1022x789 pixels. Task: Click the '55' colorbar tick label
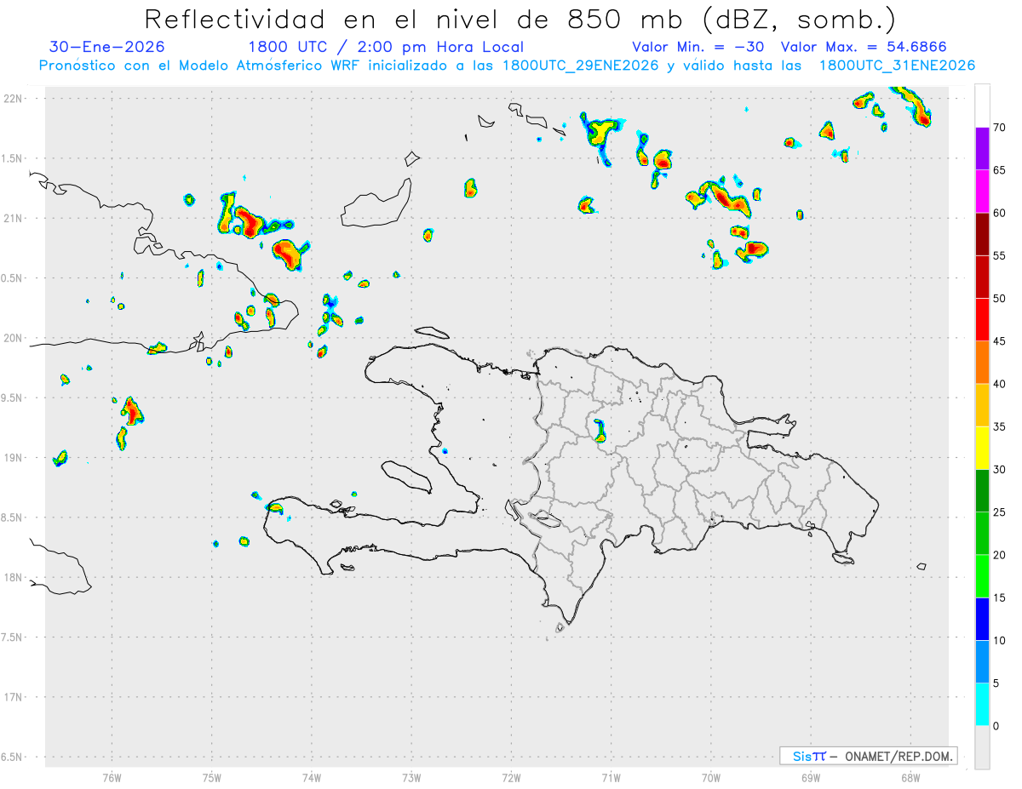pos(1000,255)
